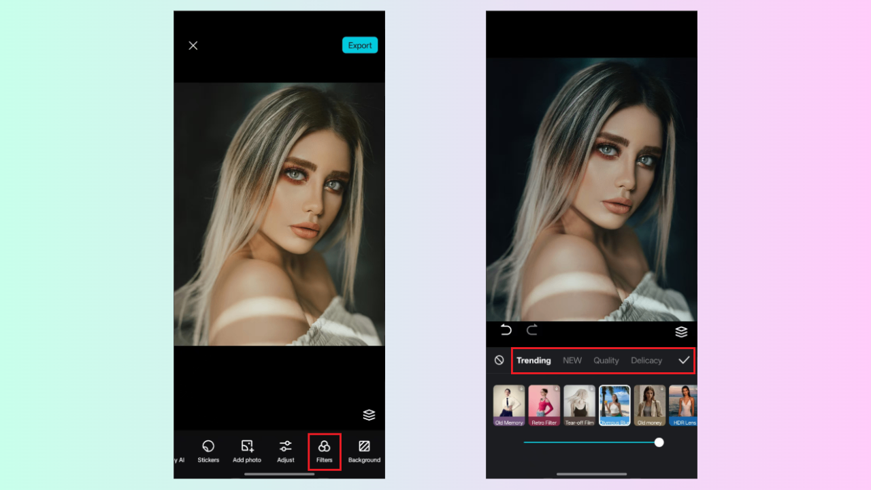Return to the Trending filter tab
The image size is (871, 490).
tap(533, 360)
